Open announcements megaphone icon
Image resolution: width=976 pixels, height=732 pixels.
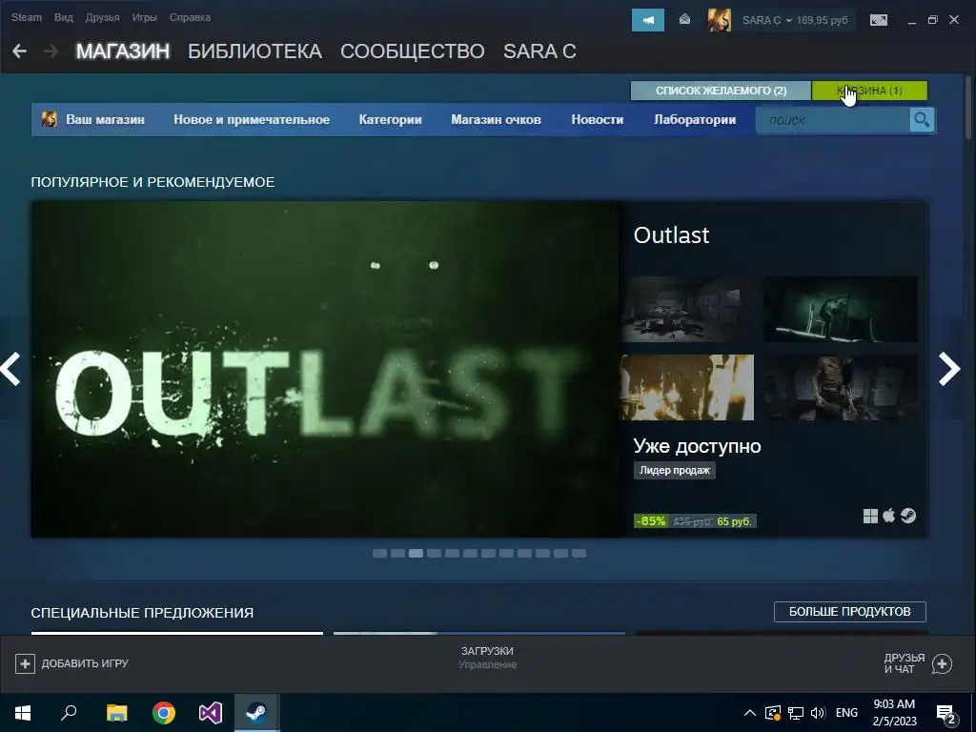tap(648, 20)
